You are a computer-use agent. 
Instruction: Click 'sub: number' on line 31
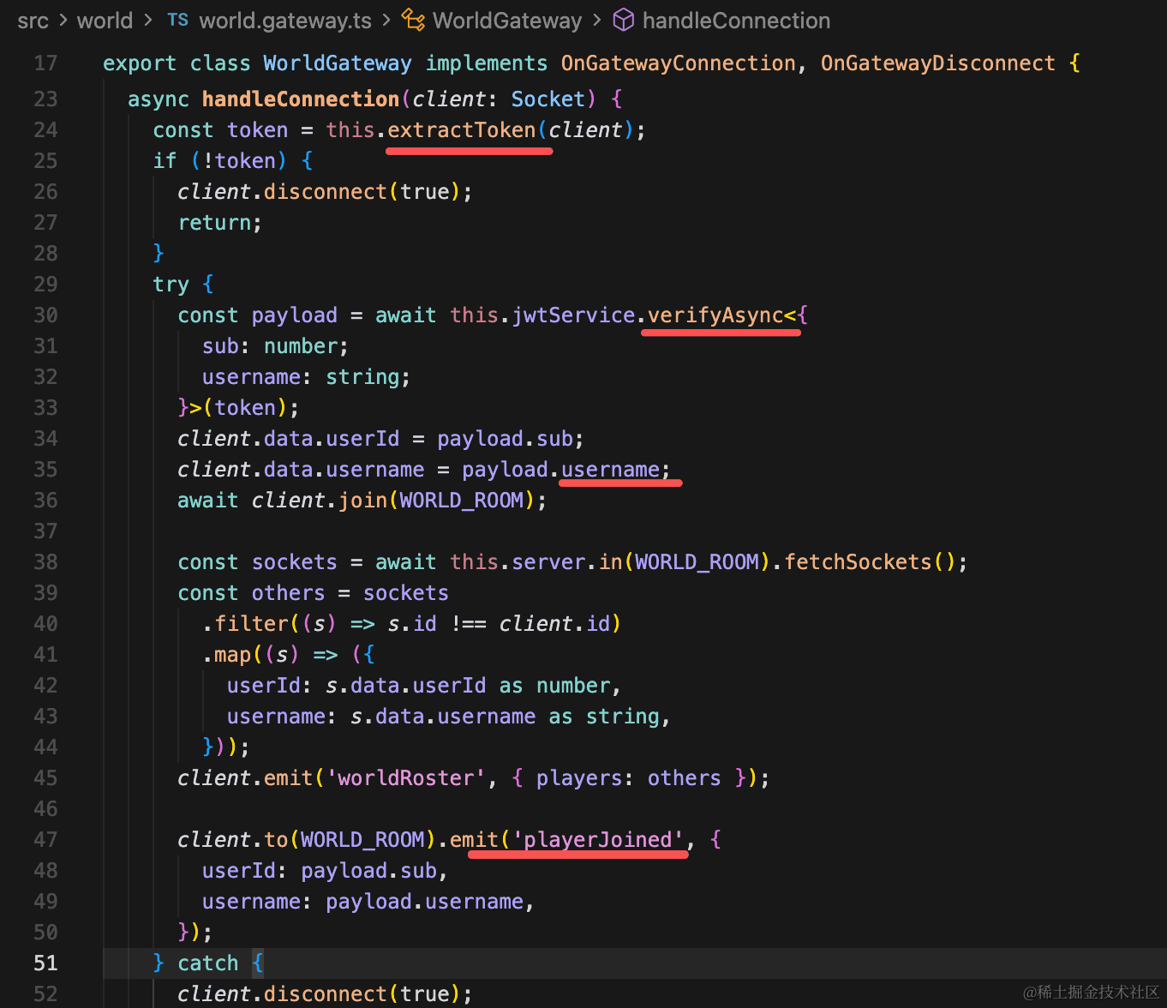[270, 346]
